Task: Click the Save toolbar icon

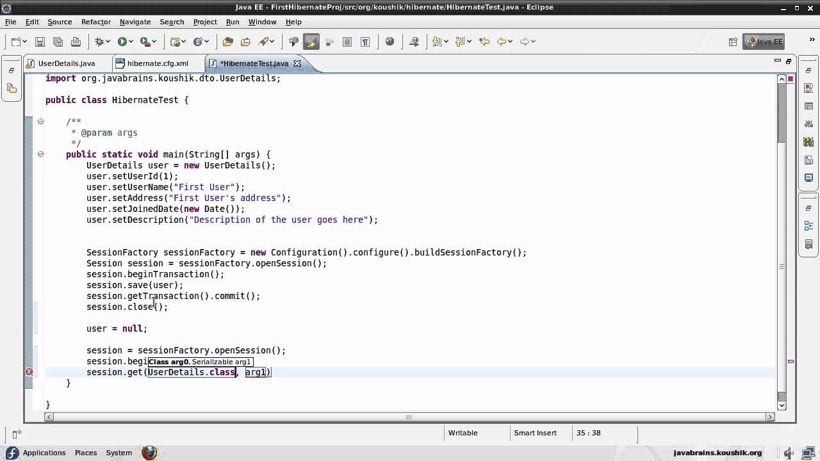Action: 40,42
